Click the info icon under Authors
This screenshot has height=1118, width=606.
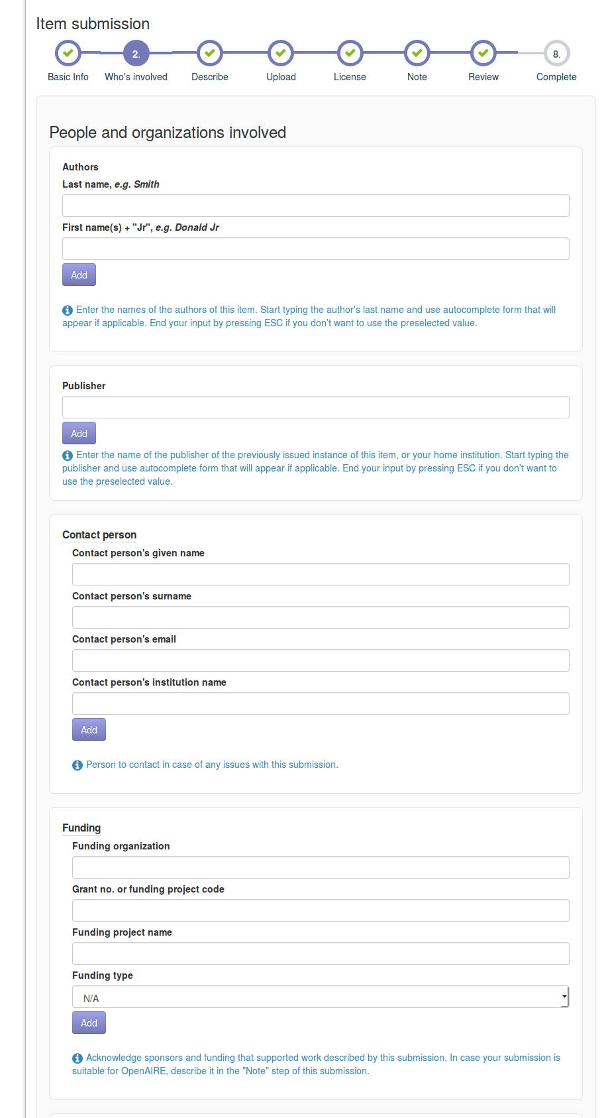click(x=68, y=310)
